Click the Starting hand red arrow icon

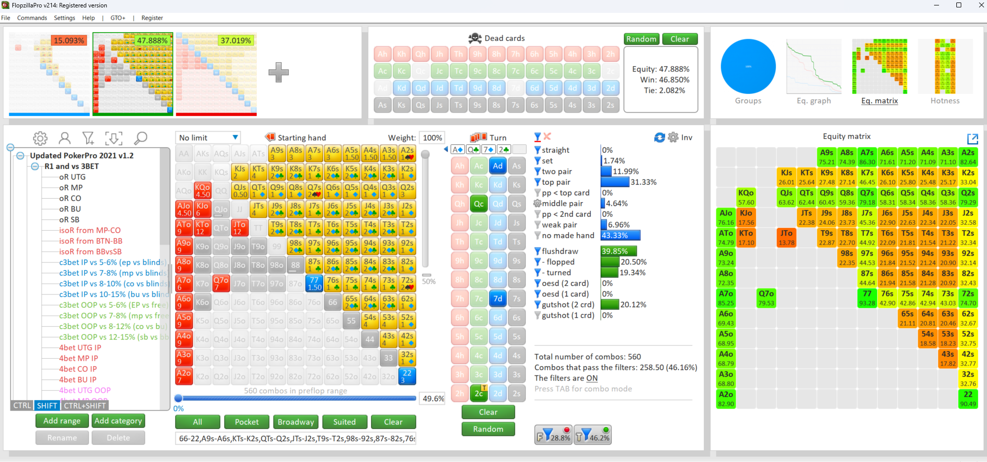click(x=270, y=137)
